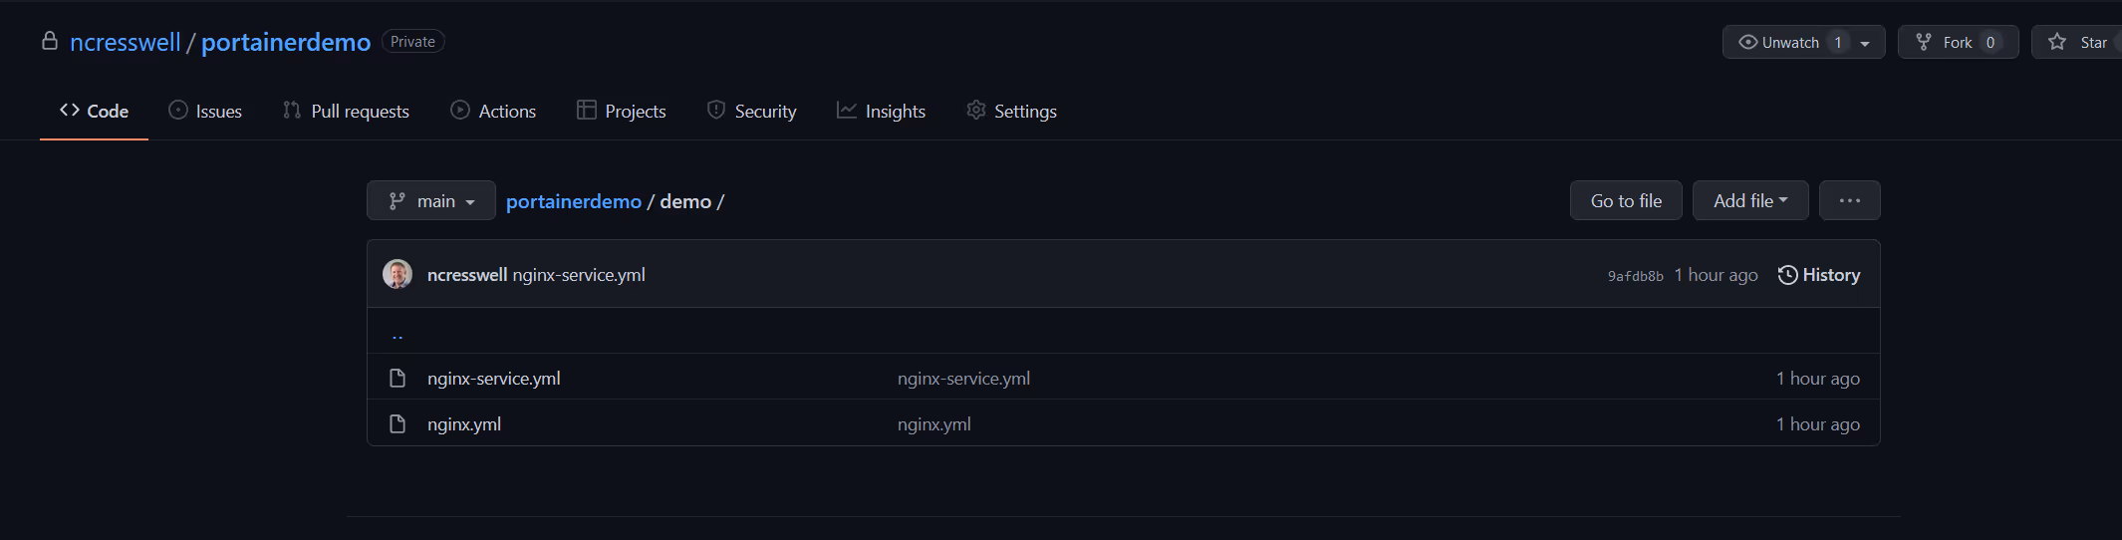Click the Issues circle icon
The height and width of the screenshot is (540, 2122).
pos(178,110)
